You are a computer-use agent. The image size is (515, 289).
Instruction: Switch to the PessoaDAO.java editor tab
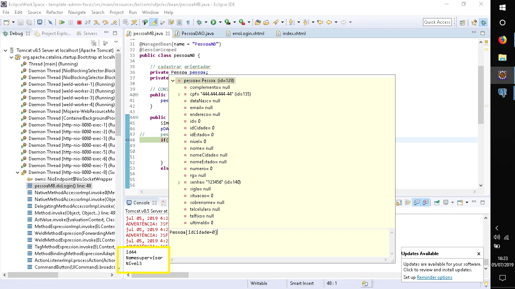pos(197,33)
